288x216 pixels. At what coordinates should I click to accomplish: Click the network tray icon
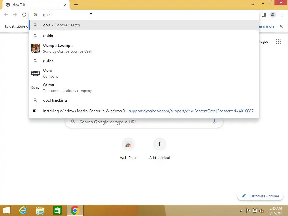pyautogui.click(x=255, y=210)
